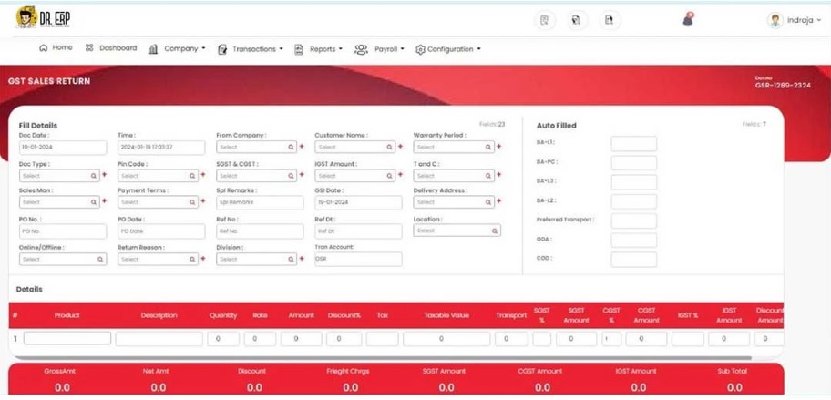Click the Details table horizontal scrollbar
Screen dimensions: 831x400
click(x=383, y=358)
